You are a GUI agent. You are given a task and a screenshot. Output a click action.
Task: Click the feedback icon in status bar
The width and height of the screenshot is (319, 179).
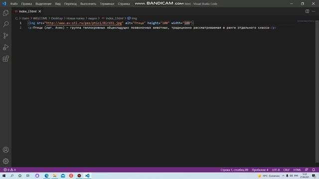click(307, 170)
